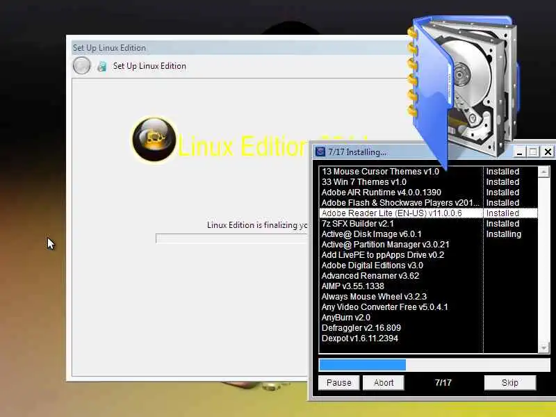Minimize the 7/17 Installing window
Image resolution: width=556 pixels, height=417 pixels.
click(x=519, y=152)
